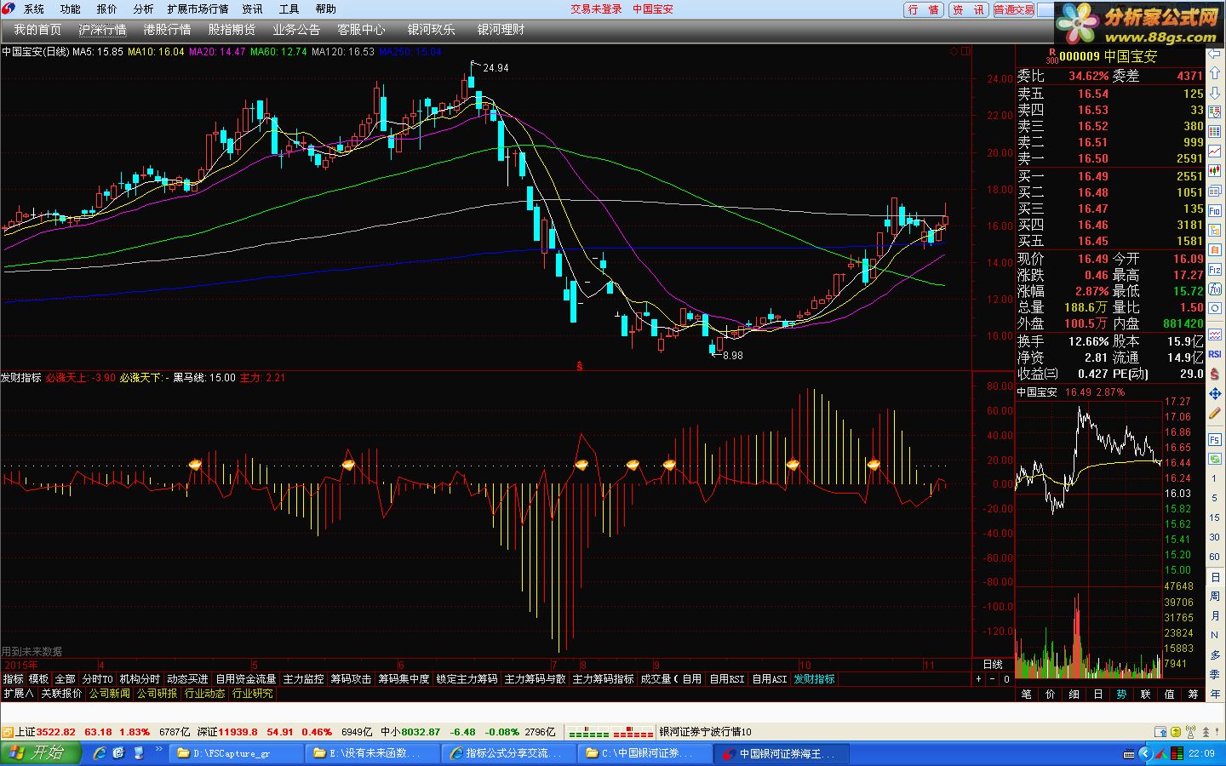Click 交易未登录 status link
This screenshot has height=766, width=1226.
tap(596, 9)
